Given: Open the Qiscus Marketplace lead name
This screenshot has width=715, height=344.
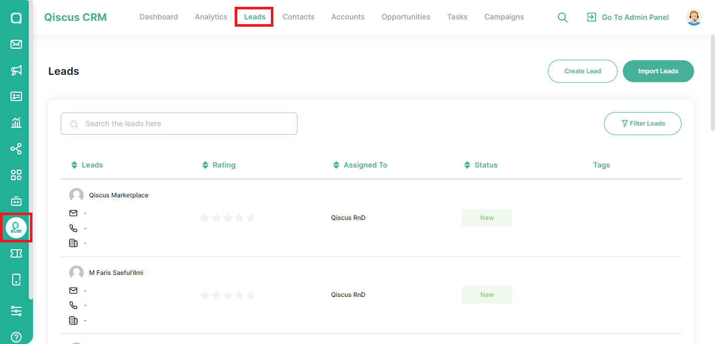Looking at the screenshot, I should point(119,195).
